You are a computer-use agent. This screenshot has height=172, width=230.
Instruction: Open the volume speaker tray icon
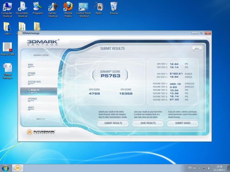click(209, 168)
